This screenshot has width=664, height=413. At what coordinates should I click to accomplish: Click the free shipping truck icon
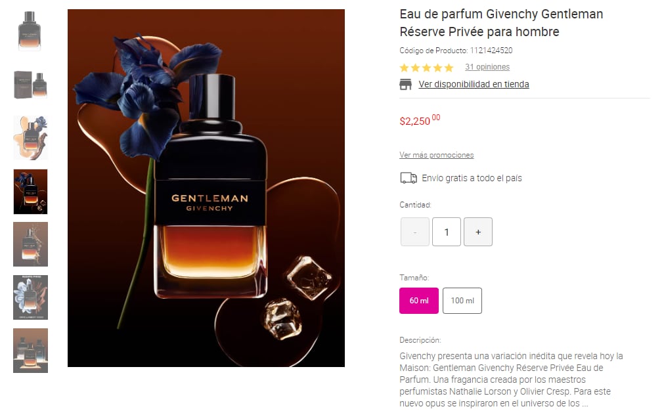pyautogui.click(x=409, y=178)
